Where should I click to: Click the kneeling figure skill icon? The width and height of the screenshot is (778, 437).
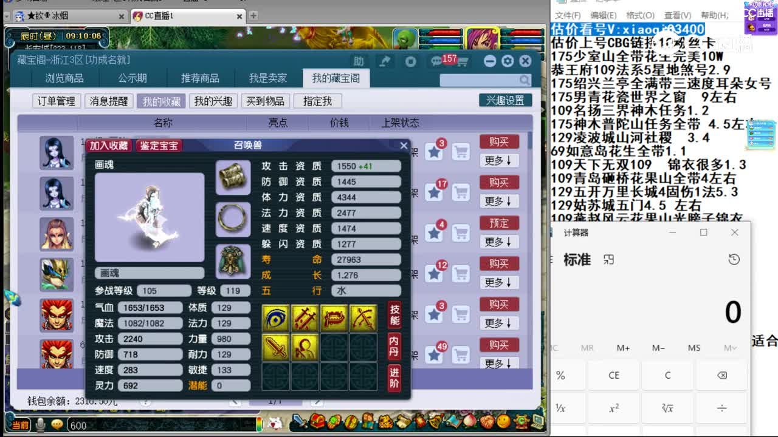point(305,347)
